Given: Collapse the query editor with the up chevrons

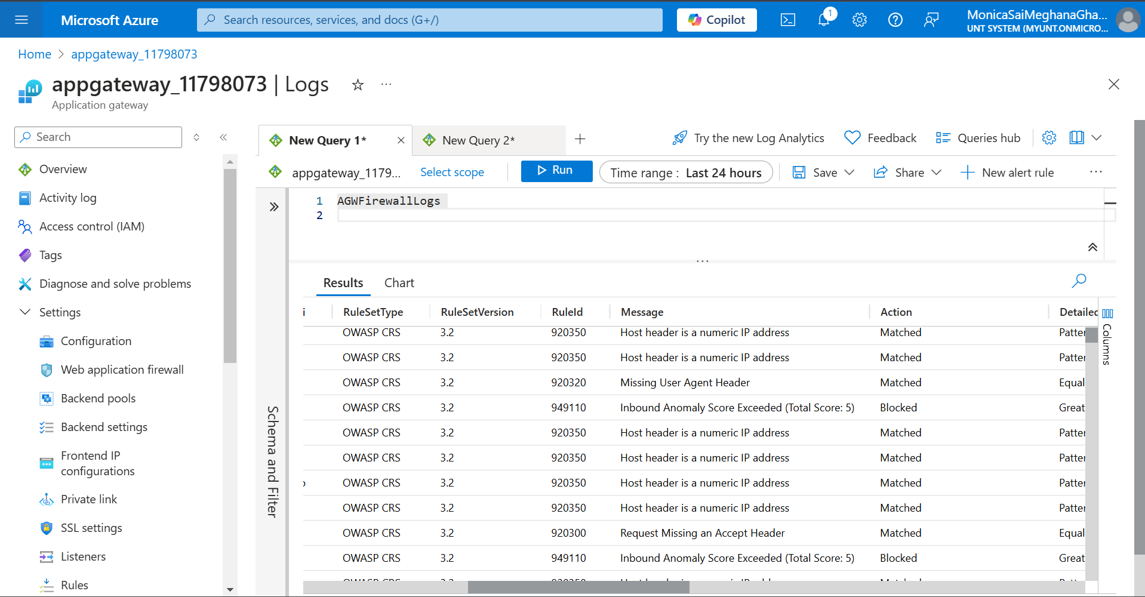Looking at the screenshot, I should click(1092, 247).
